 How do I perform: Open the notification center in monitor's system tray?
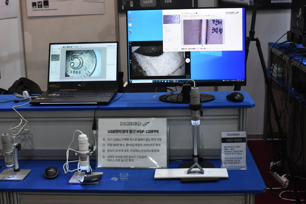click(x=243, y=80)
